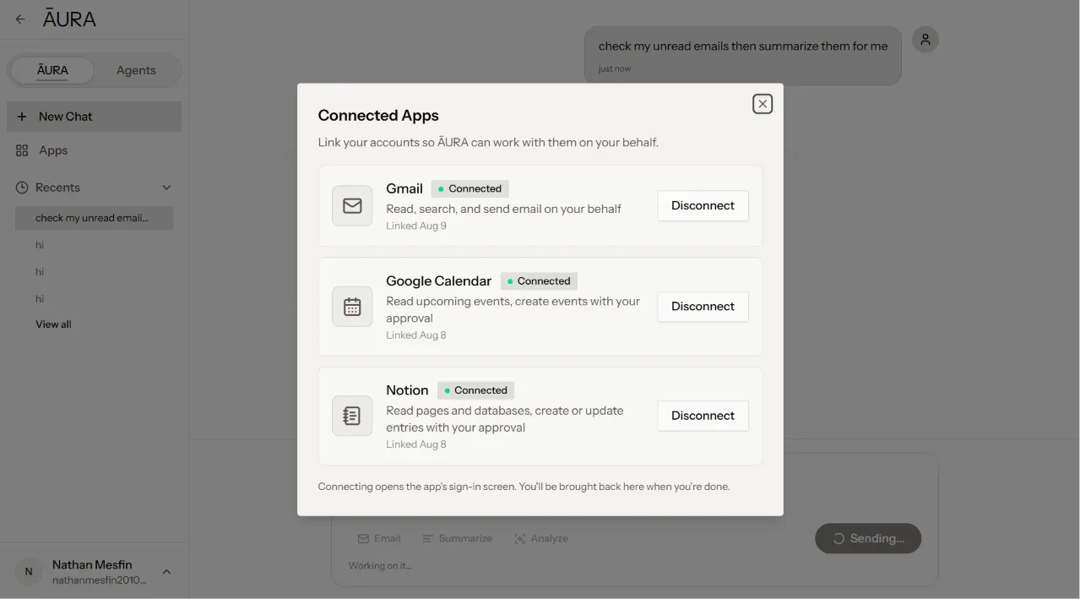This screenshot has width=1080, height=599.
Task: Click the Gmail app name
Action: (404, 188)
